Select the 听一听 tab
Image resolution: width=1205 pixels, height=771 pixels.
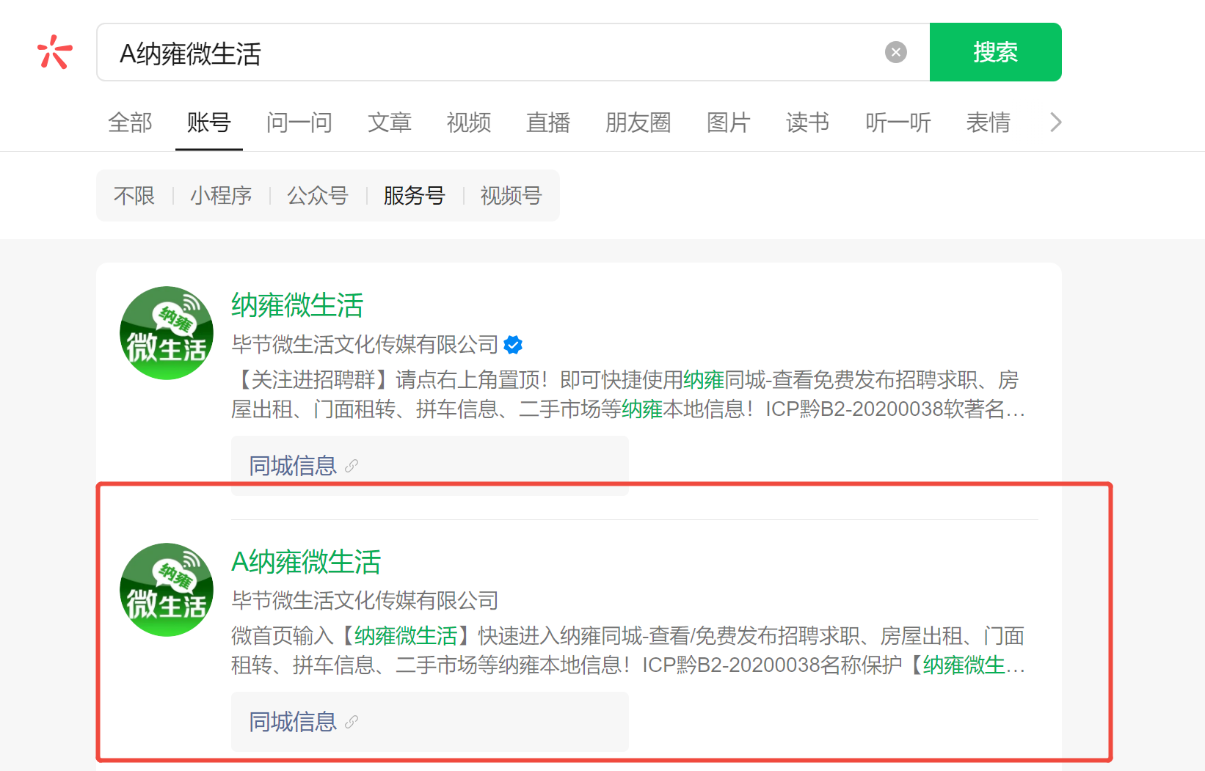(x=898, y=122)
